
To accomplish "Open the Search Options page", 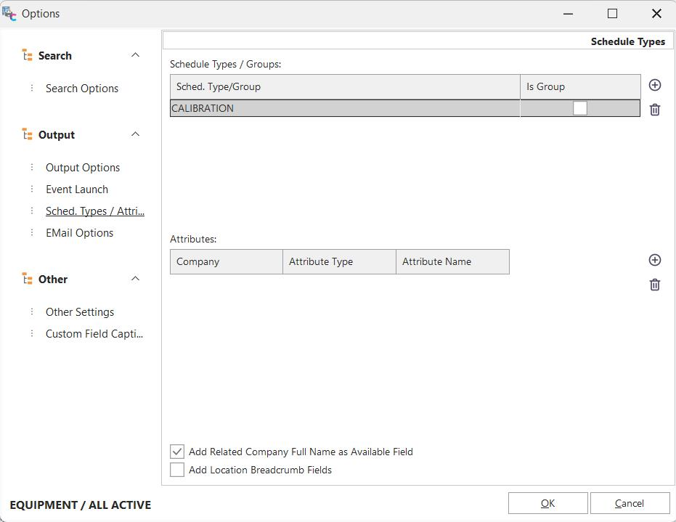I will pyautogui.click(x=82, y=89).
